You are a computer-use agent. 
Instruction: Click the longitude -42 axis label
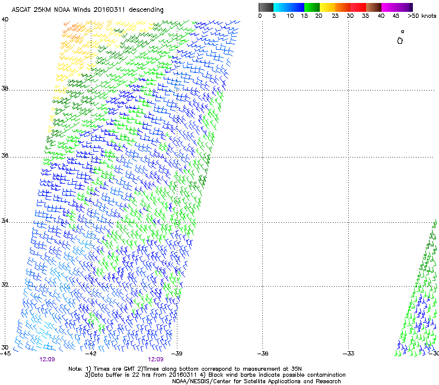coord(91,354)
